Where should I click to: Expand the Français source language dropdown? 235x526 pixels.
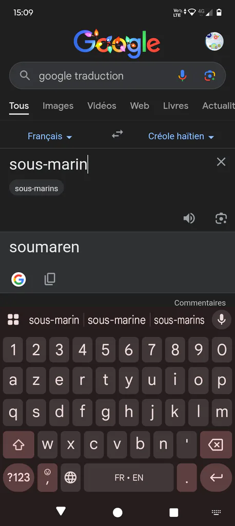point(50,136)
